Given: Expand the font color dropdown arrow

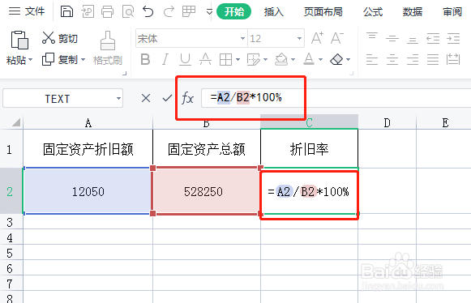Looking at the screenshot, I should [320, 59].
